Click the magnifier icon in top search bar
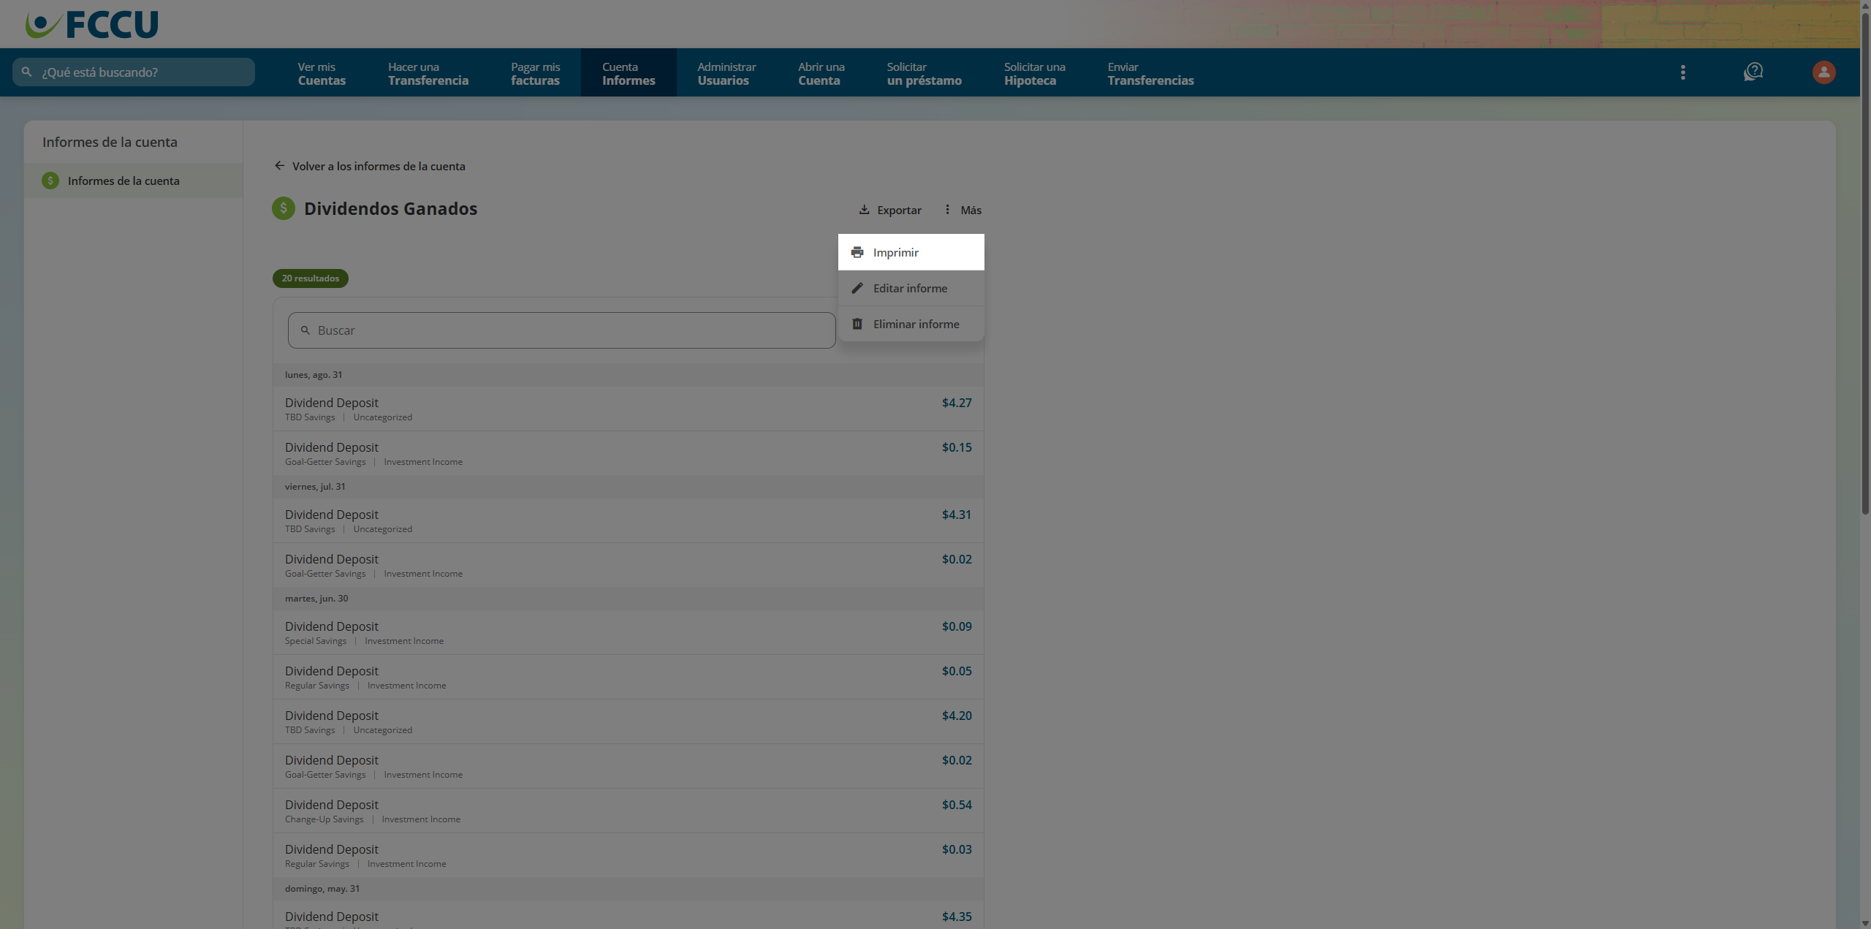The width and height of the screenshot is (1871, 929). point(27,72)
